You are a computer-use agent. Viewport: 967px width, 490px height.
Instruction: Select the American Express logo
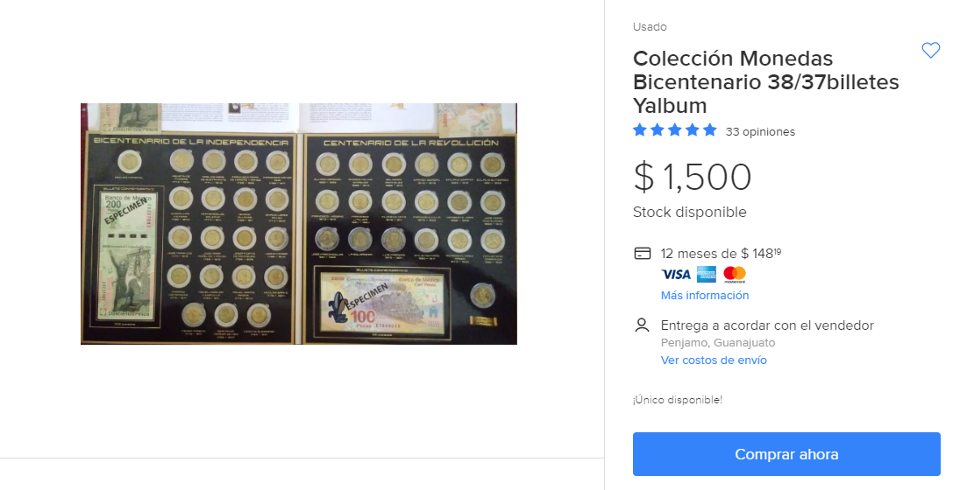(707, 275)
